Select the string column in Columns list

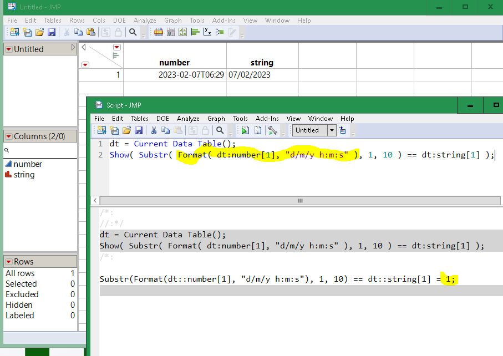24,175
